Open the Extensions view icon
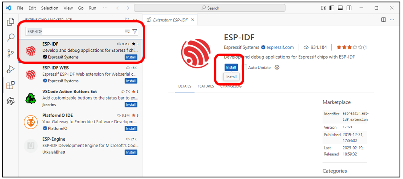 (x=10, y=85)
